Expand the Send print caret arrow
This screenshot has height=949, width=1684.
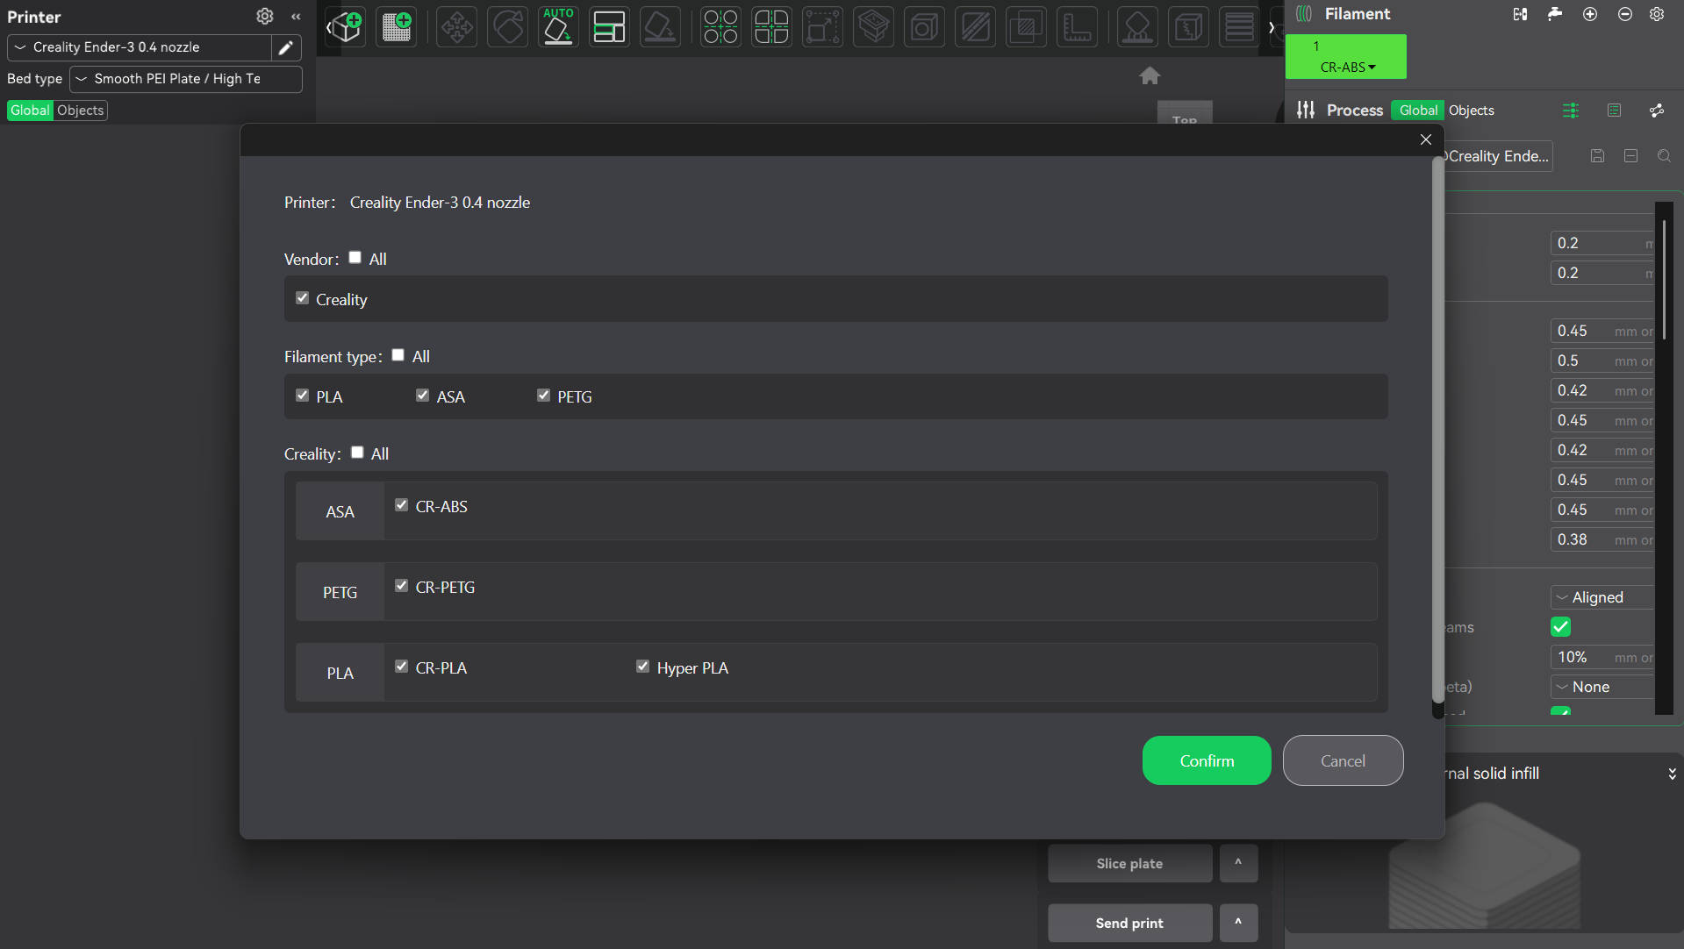coord(1238,923)
